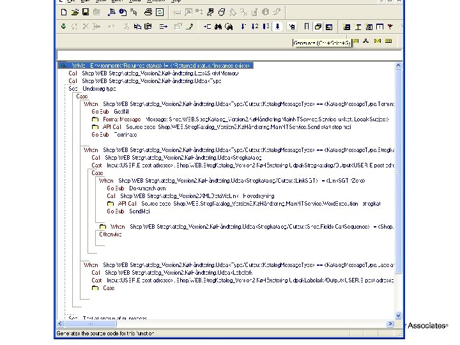
Task: Click the horizontal scrollbar left arrow
Action: pos(60,323)
